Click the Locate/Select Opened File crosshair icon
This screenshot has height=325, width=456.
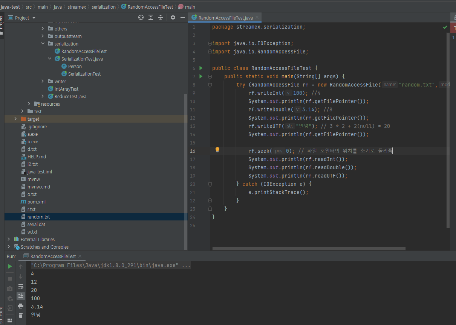[x=141, y=17]
